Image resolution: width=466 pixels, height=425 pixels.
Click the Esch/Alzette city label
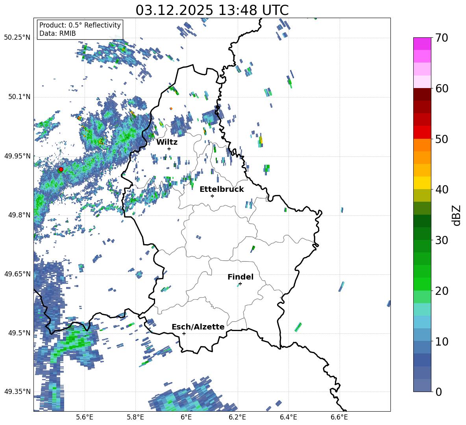point(198,327)
